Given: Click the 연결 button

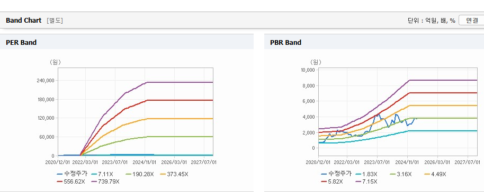Looking at the screenshot, I should tap(471, 20).
